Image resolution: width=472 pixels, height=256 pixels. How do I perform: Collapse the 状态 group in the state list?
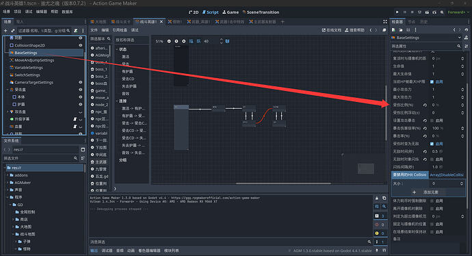coord(117,49)
